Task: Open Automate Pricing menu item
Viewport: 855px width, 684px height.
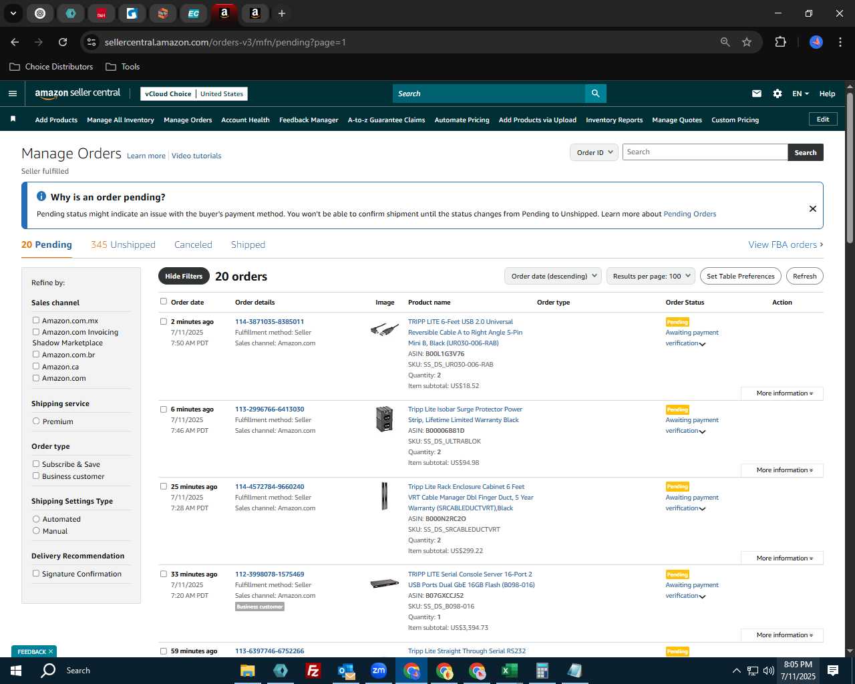Action: click(462, 120)
